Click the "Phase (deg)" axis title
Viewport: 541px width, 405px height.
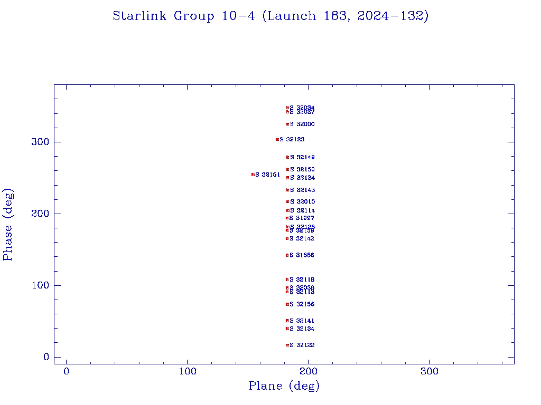point(8,225)
